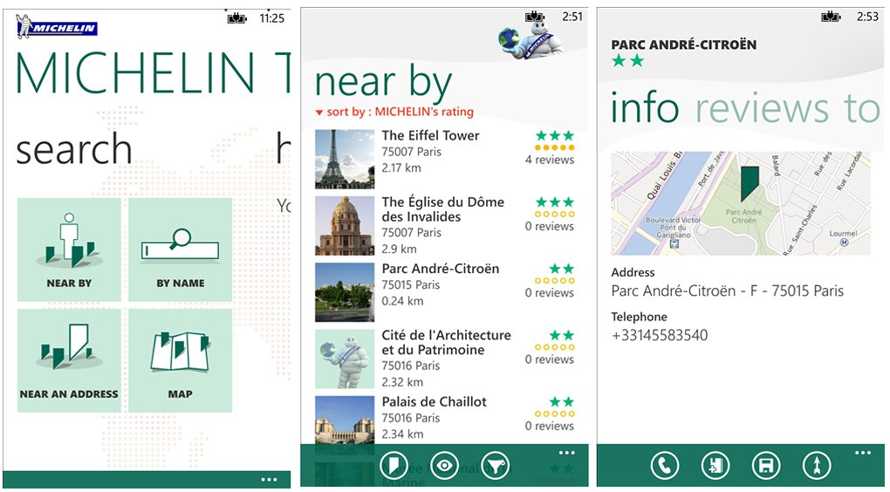Screen dimensions: 890x492
Task: Select Palais de Chaillot list entry
Action: click(434, 402)
